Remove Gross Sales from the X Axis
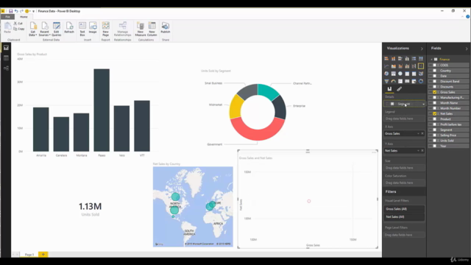Image resolution: width=471 pixels, height=265 pixels. point(422,133)
